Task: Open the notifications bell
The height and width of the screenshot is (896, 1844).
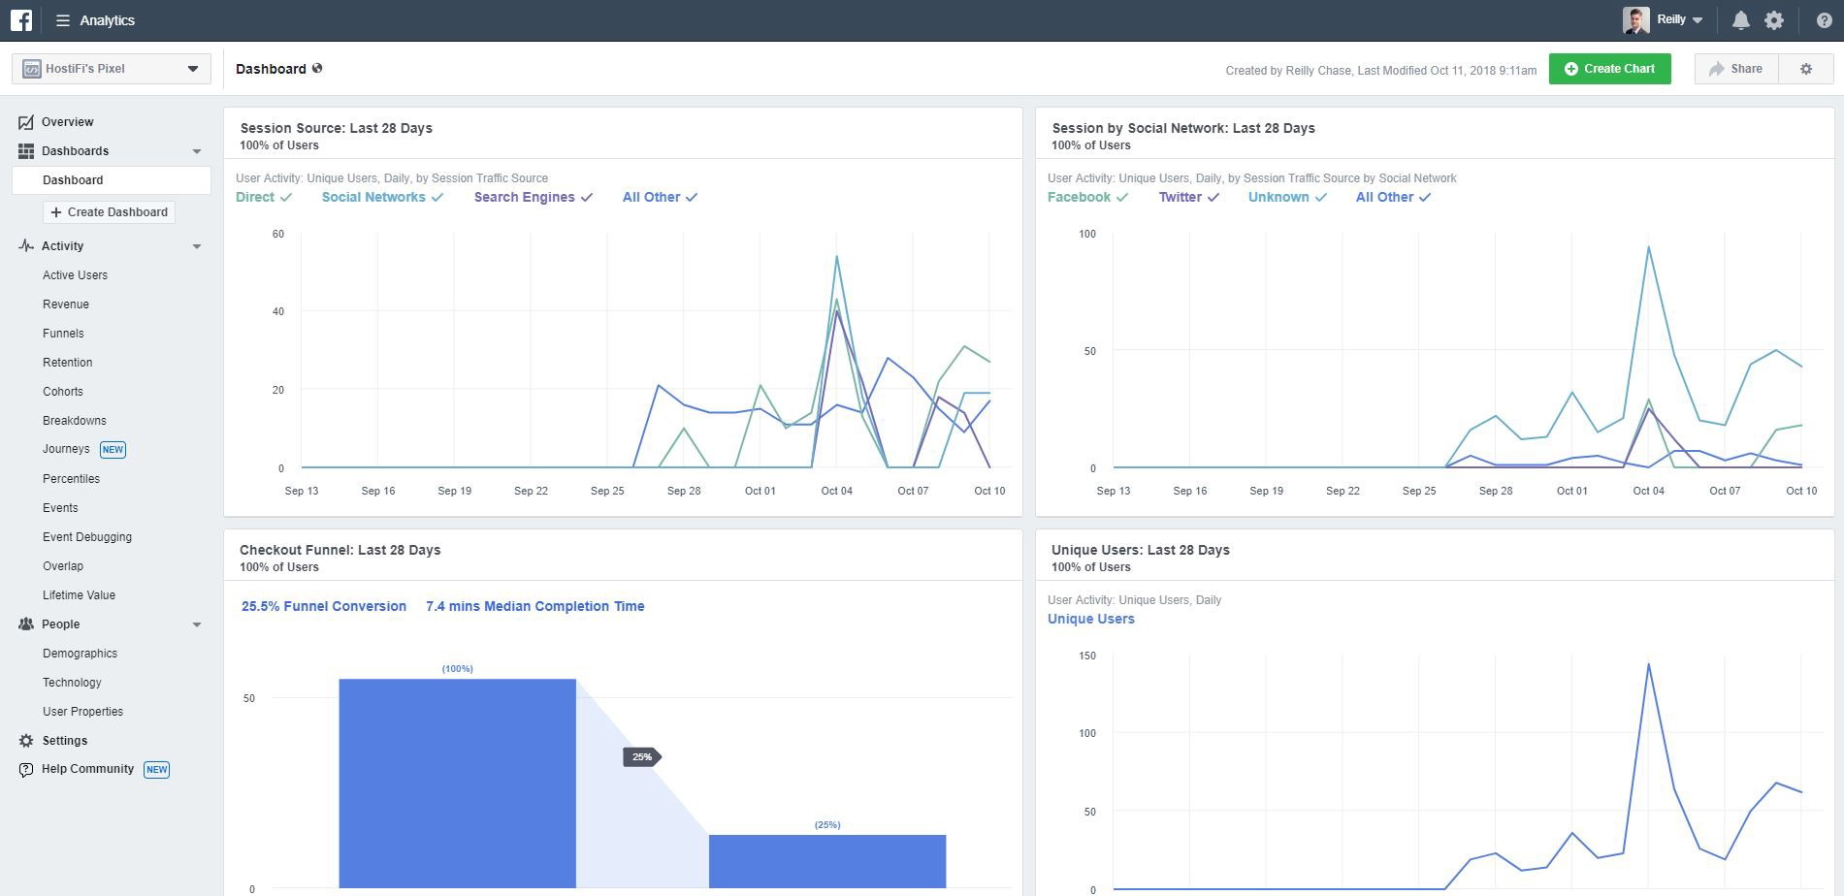Action: click(1741, 20)
